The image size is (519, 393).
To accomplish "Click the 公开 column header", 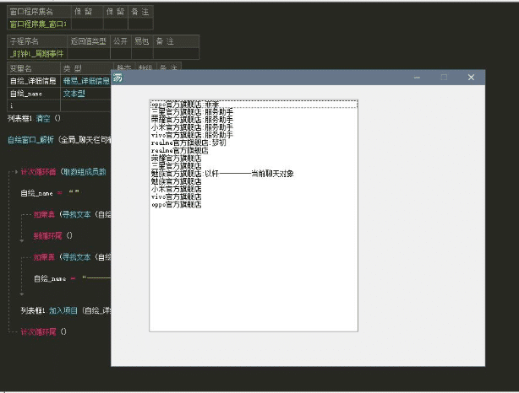I will [x=121, y=41].
